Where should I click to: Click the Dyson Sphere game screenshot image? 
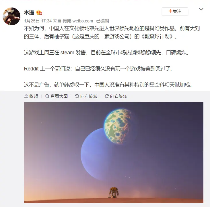coord(114,152)
